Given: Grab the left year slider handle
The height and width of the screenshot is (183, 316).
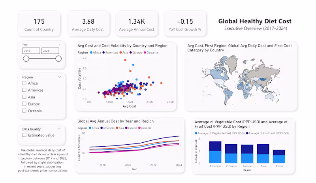Looking at the screenshot, I should tap(26, 59).
